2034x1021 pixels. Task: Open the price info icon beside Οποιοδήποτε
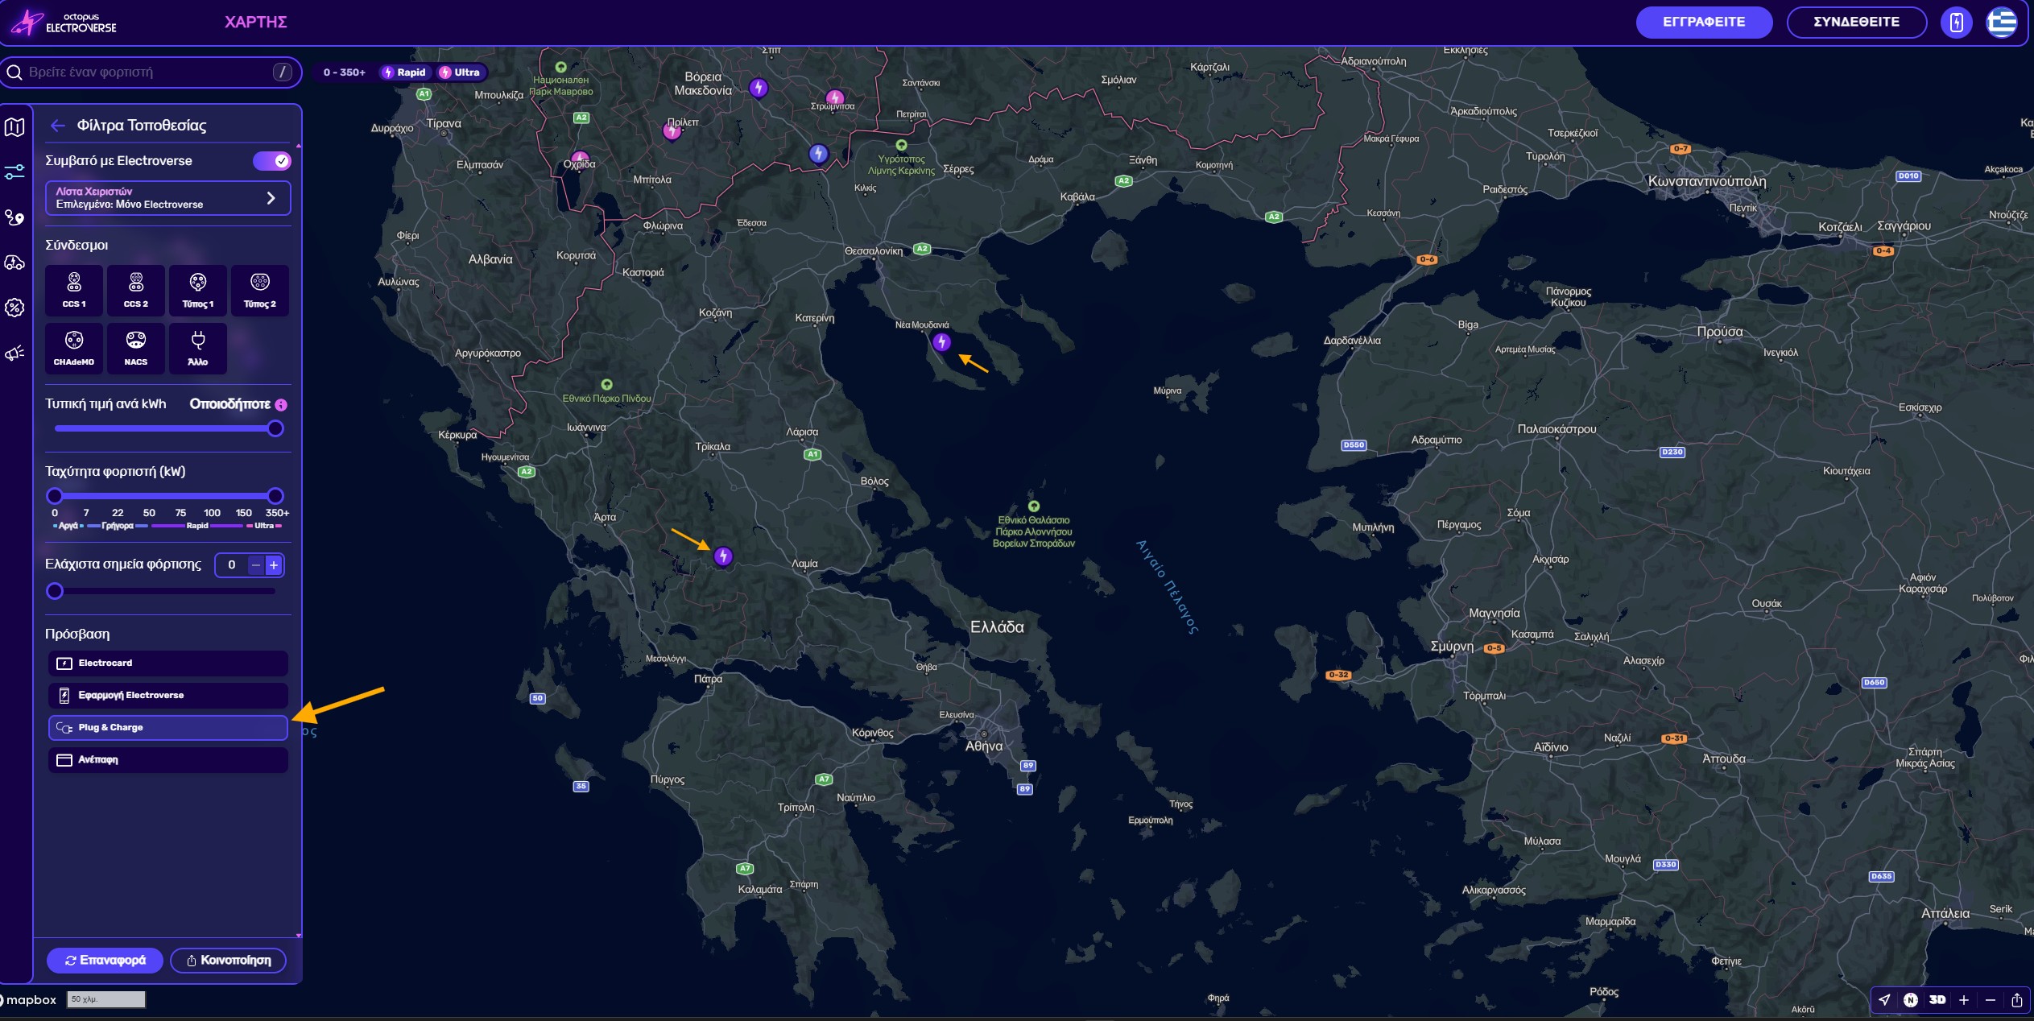click(x=281, y=405)
